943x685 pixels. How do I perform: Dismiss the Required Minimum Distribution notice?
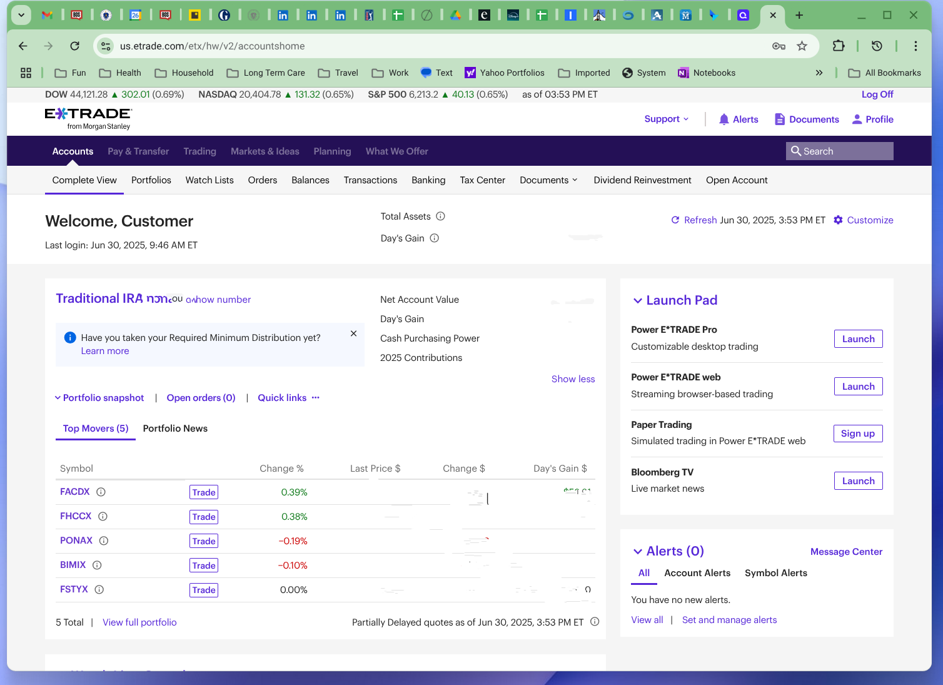pyautogui.click(x=354, y=333)
